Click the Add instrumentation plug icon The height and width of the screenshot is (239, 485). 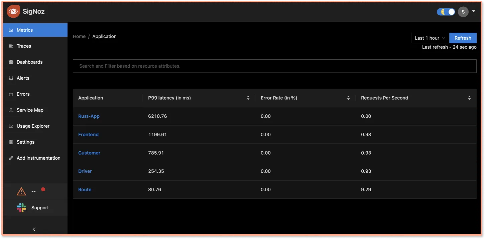tap(11, 158)
